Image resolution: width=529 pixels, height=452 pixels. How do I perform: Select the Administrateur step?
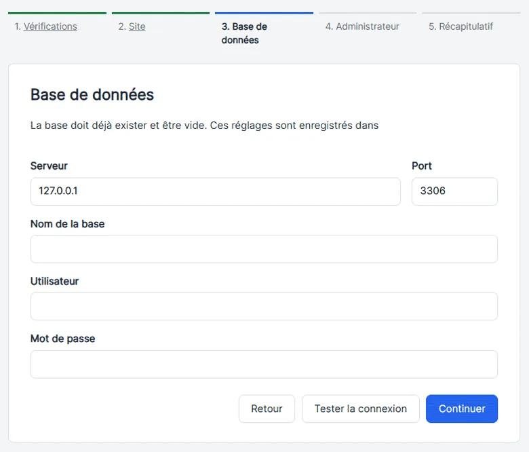362,26
